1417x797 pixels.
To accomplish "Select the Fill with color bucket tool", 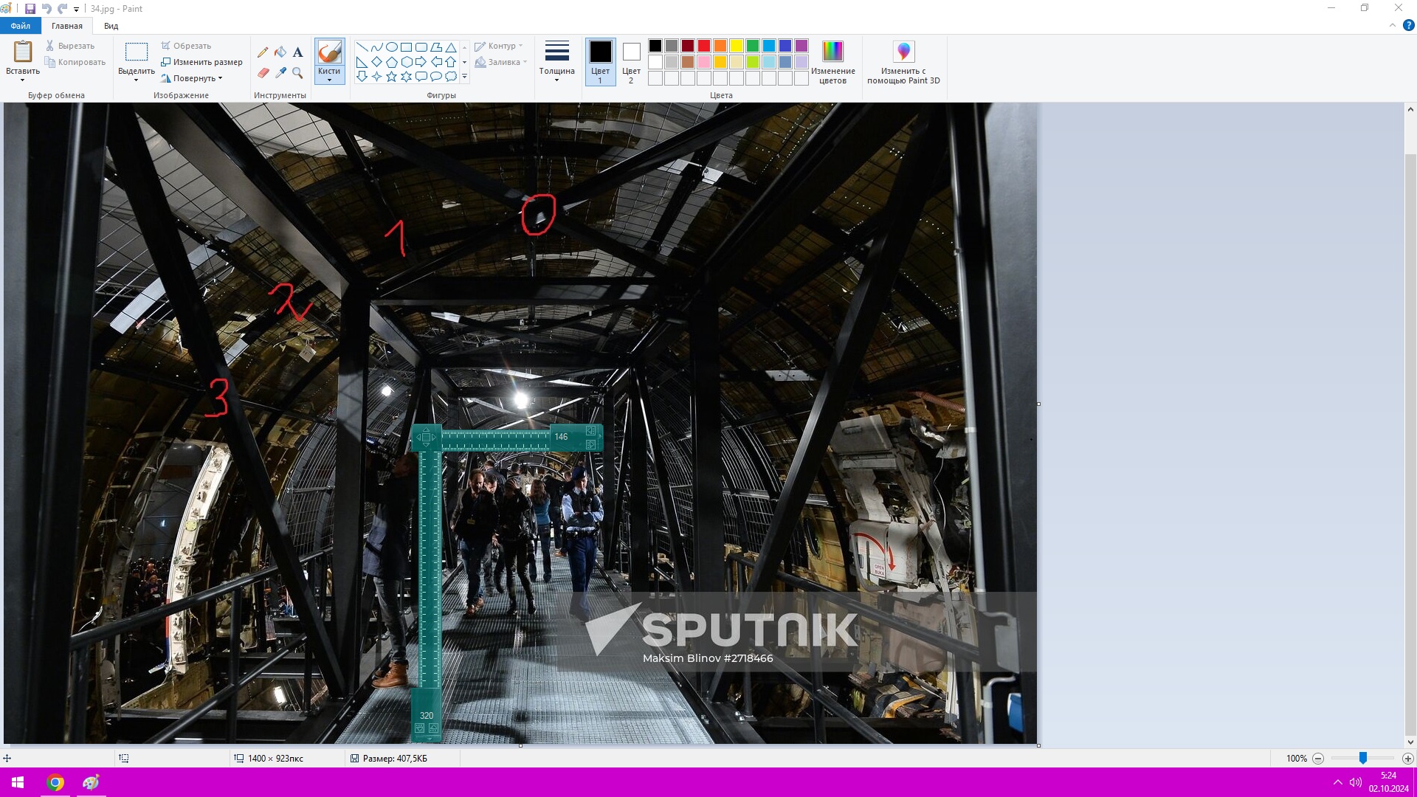I will 280,52.
